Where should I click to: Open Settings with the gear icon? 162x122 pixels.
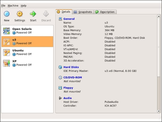coord(20,14)
